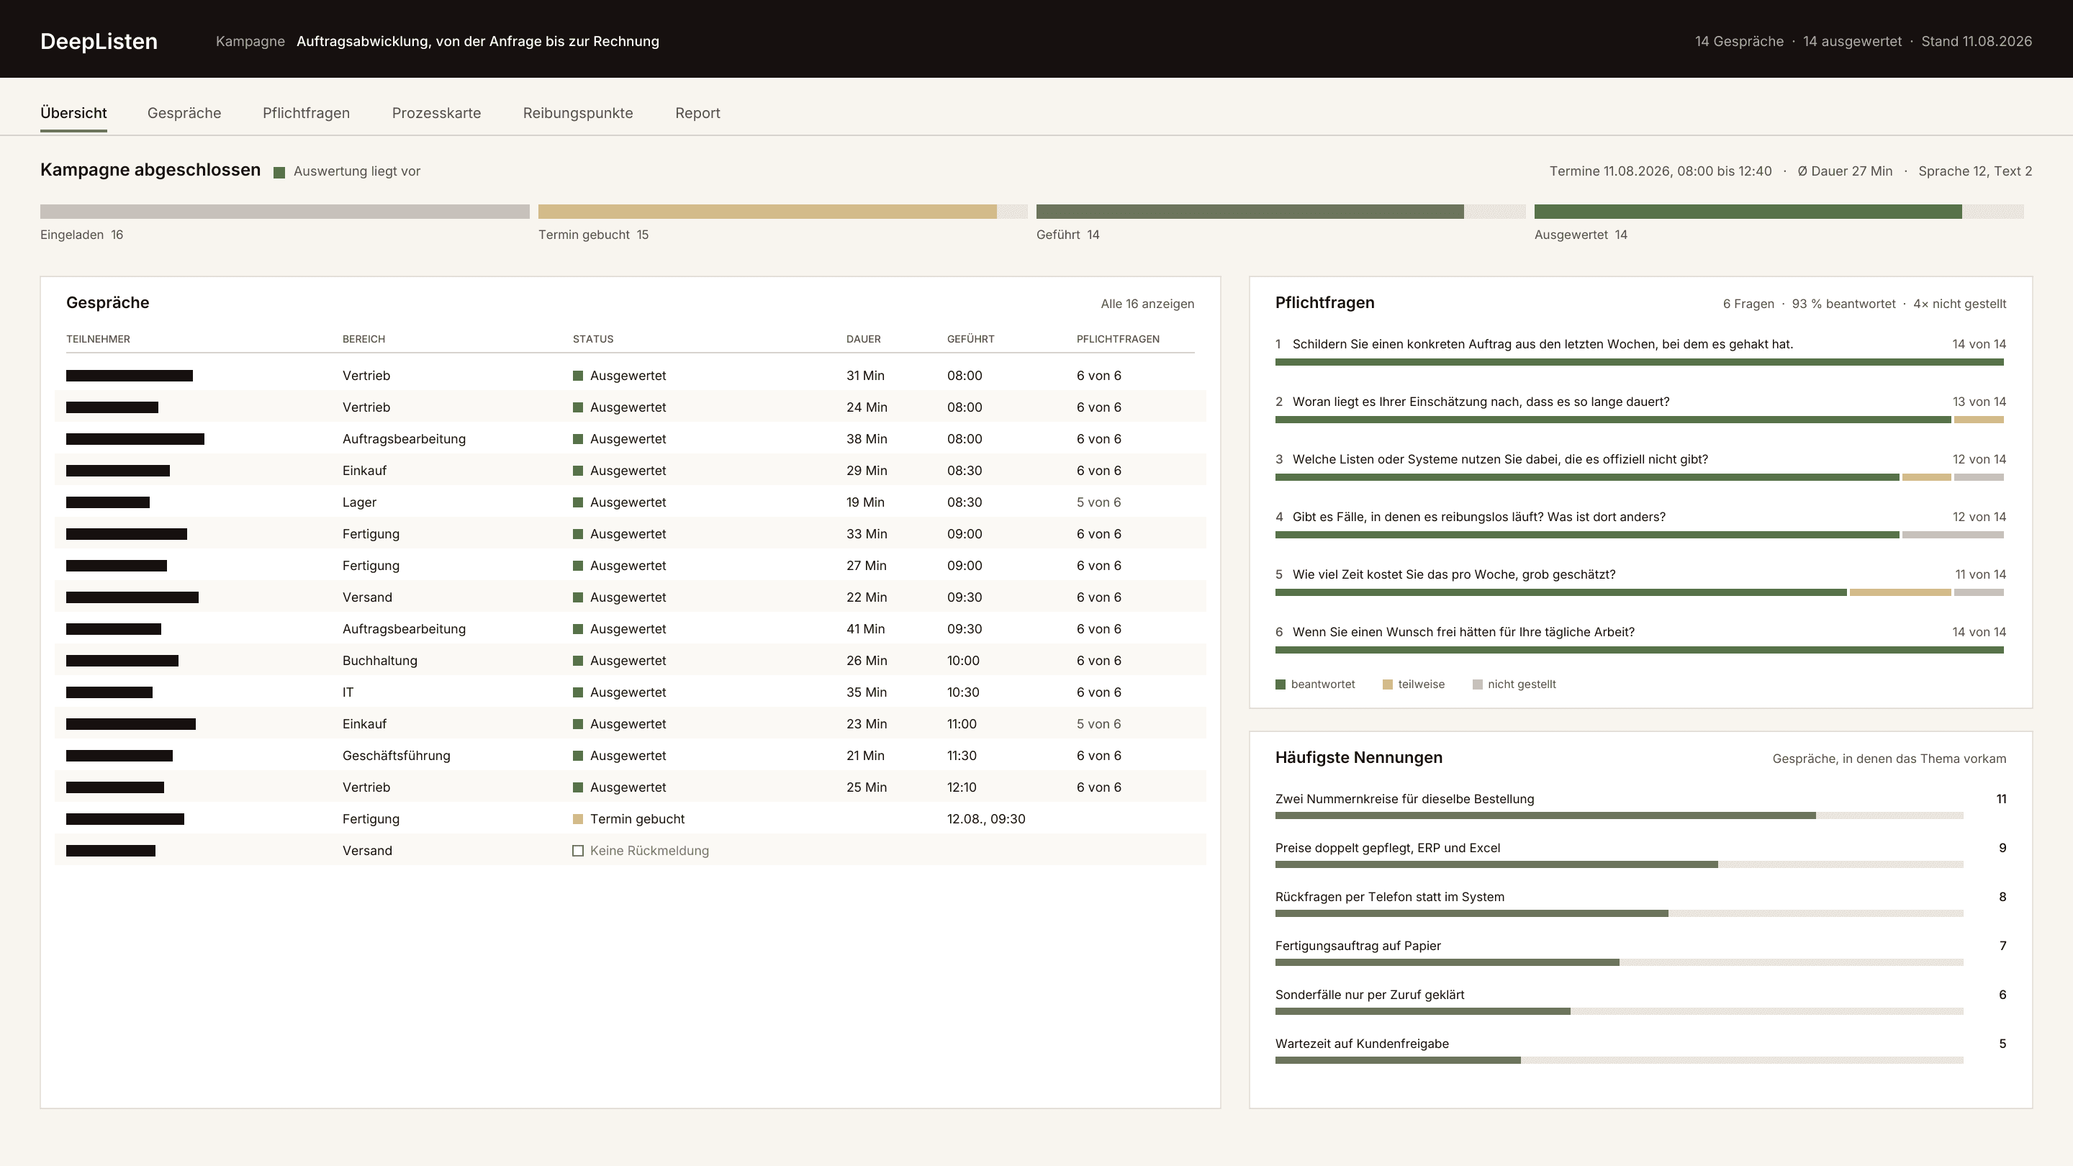The width and height of the screenshot is (2073, 1166).
Task: Click status icon of the IT row
Action: click(578, 692)
